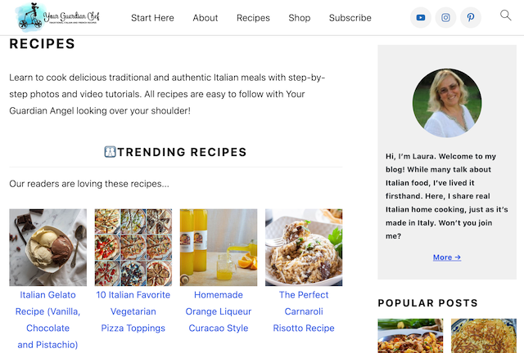The height and width of the screenshot is (353, 524).
Task: Click the orange liqueur bottles thumbnail
Action: tap(218, 247)
